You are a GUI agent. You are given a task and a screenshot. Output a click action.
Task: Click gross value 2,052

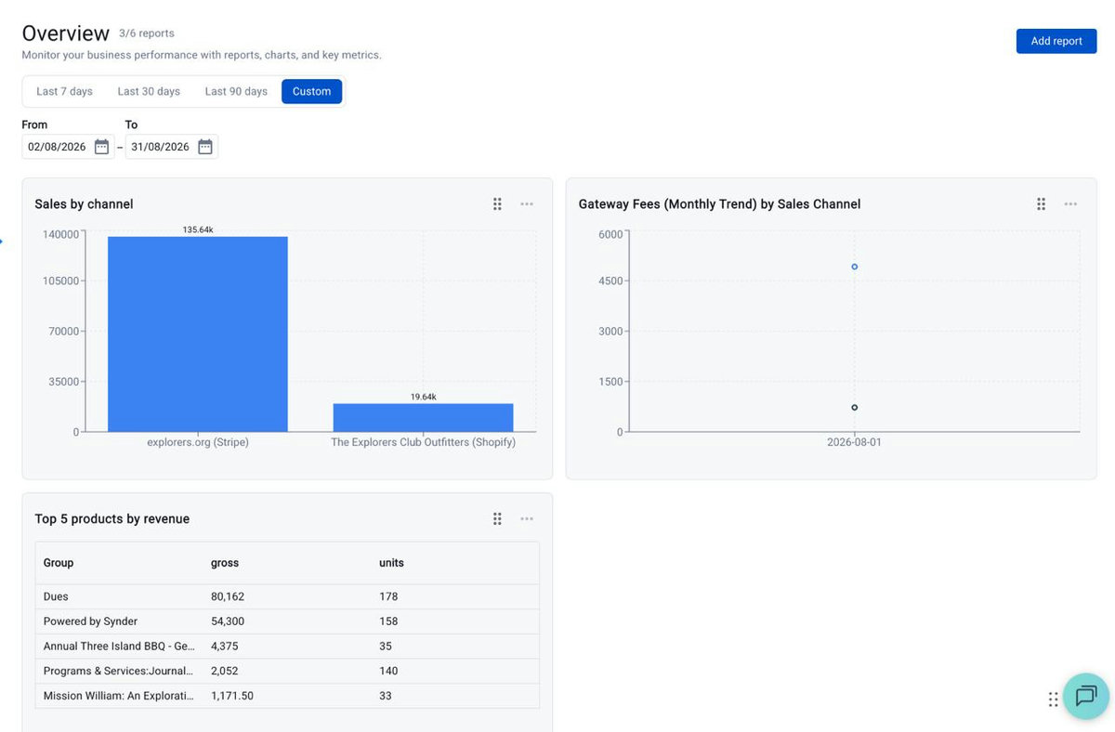point(225,671)
